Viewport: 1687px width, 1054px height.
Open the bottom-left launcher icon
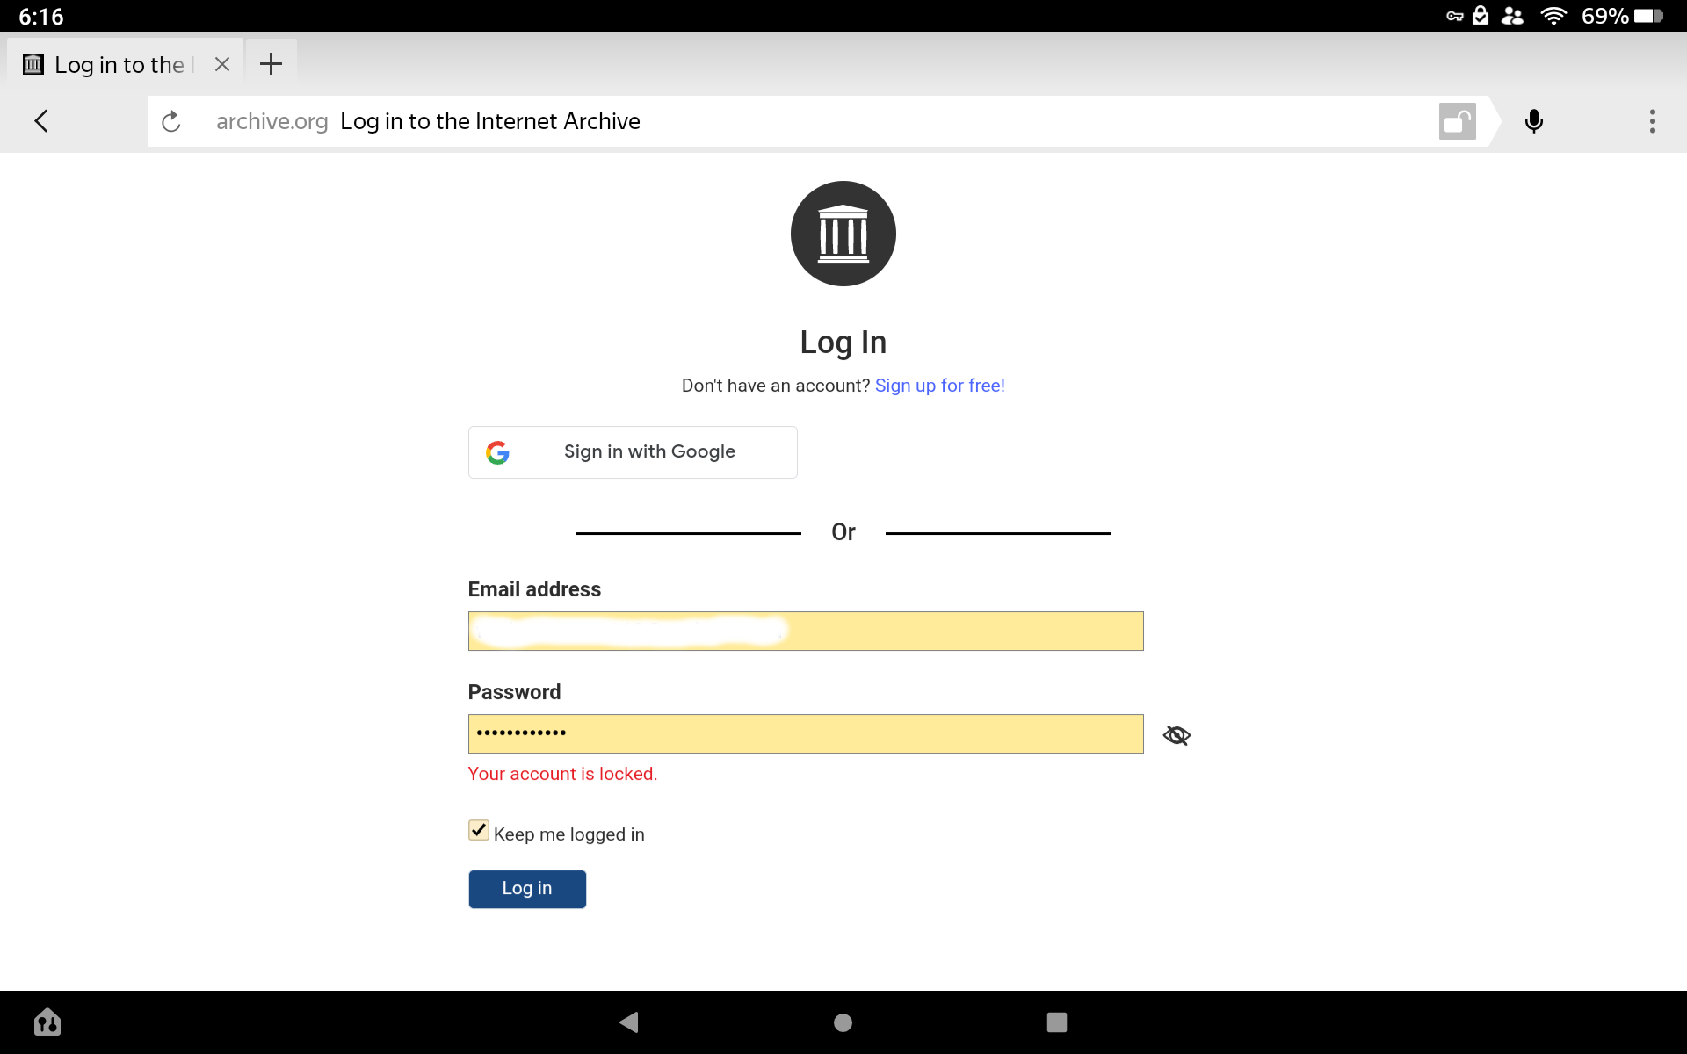[47, 1022]
